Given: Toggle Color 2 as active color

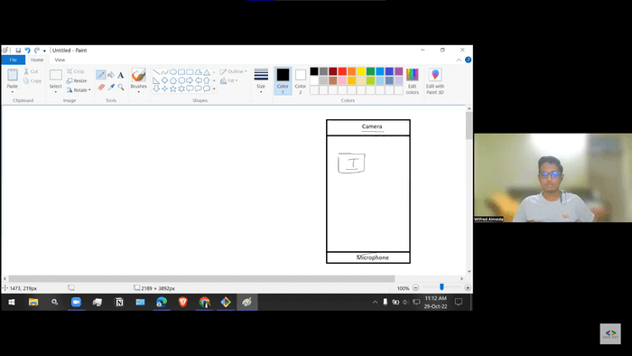Looking at the screenshot, I should pos(301,81).
